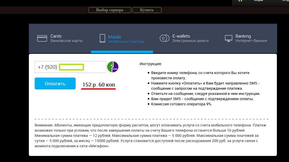This screenshot has width=289, height=162.
Task: Click the monitor icon for Banking
Action: pos(229,38)
